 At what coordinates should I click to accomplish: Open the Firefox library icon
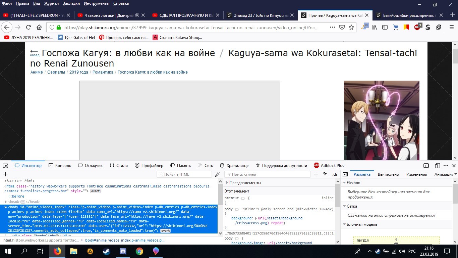(374, 28)
